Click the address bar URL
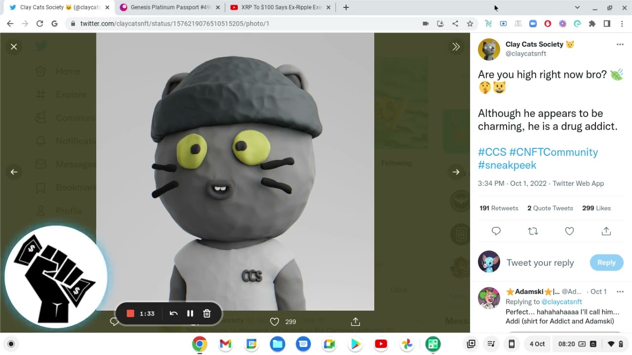632x355 pixels. [x=175, y=23]
